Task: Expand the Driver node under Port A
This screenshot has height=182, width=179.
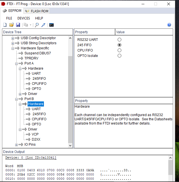Action: [x=20, y=94]
